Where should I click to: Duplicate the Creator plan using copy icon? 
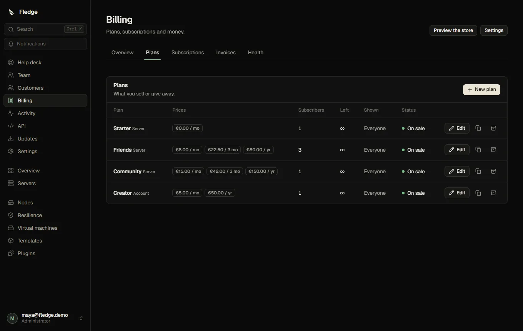pyautogui.click(x=478, y=193)
